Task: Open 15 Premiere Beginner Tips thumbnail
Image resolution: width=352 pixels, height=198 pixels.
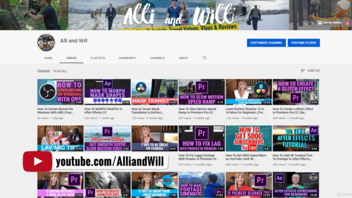Action: pos(249,185)
